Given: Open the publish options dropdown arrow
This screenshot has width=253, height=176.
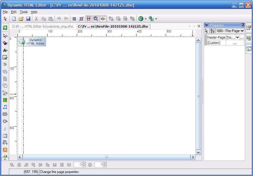Looking at the screenshot, I should click(x=156, y=19).
